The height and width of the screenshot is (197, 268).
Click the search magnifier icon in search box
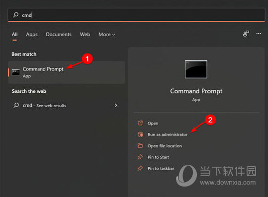click(16, 15)
